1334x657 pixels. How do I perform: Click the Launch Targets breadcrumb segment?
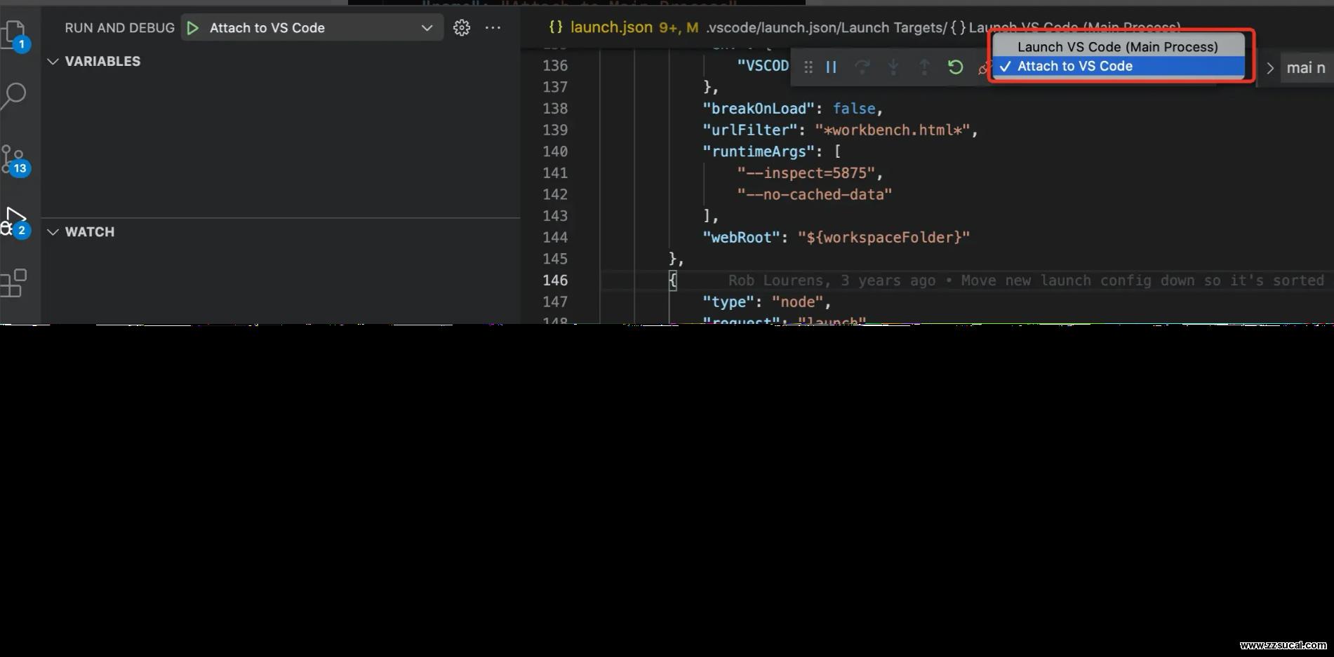(892, 27)
